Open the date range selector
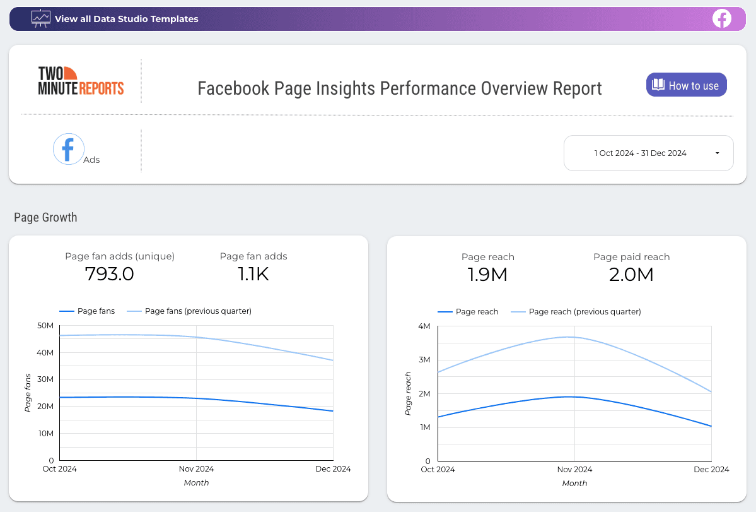756x512 pixels. coord(648,153)
